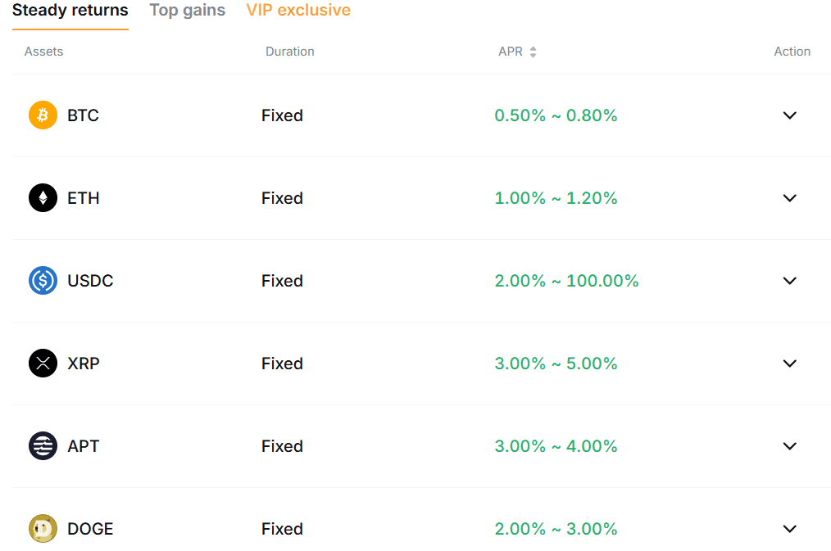Sort the list by APR arrows

533,52
